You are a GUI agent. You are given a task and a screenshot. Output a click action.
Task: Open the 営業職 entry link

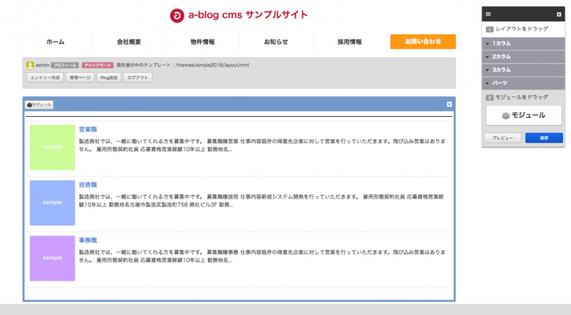(x=88, y=129)
